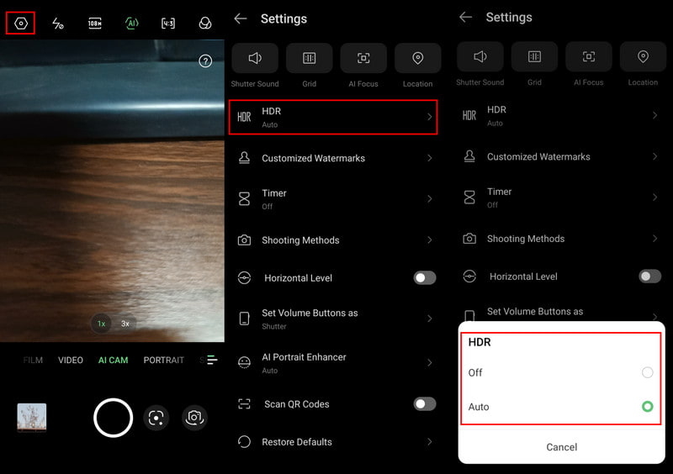Open the Google Lens scan icon
Image resolution: width=673 pixels, height=474 pixels.
click(x=156, y=418)
